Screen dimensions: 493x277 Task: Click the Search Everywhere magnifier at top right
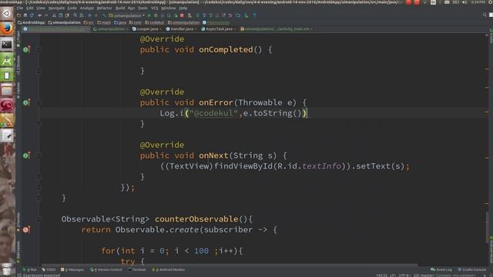coord(485,15)
